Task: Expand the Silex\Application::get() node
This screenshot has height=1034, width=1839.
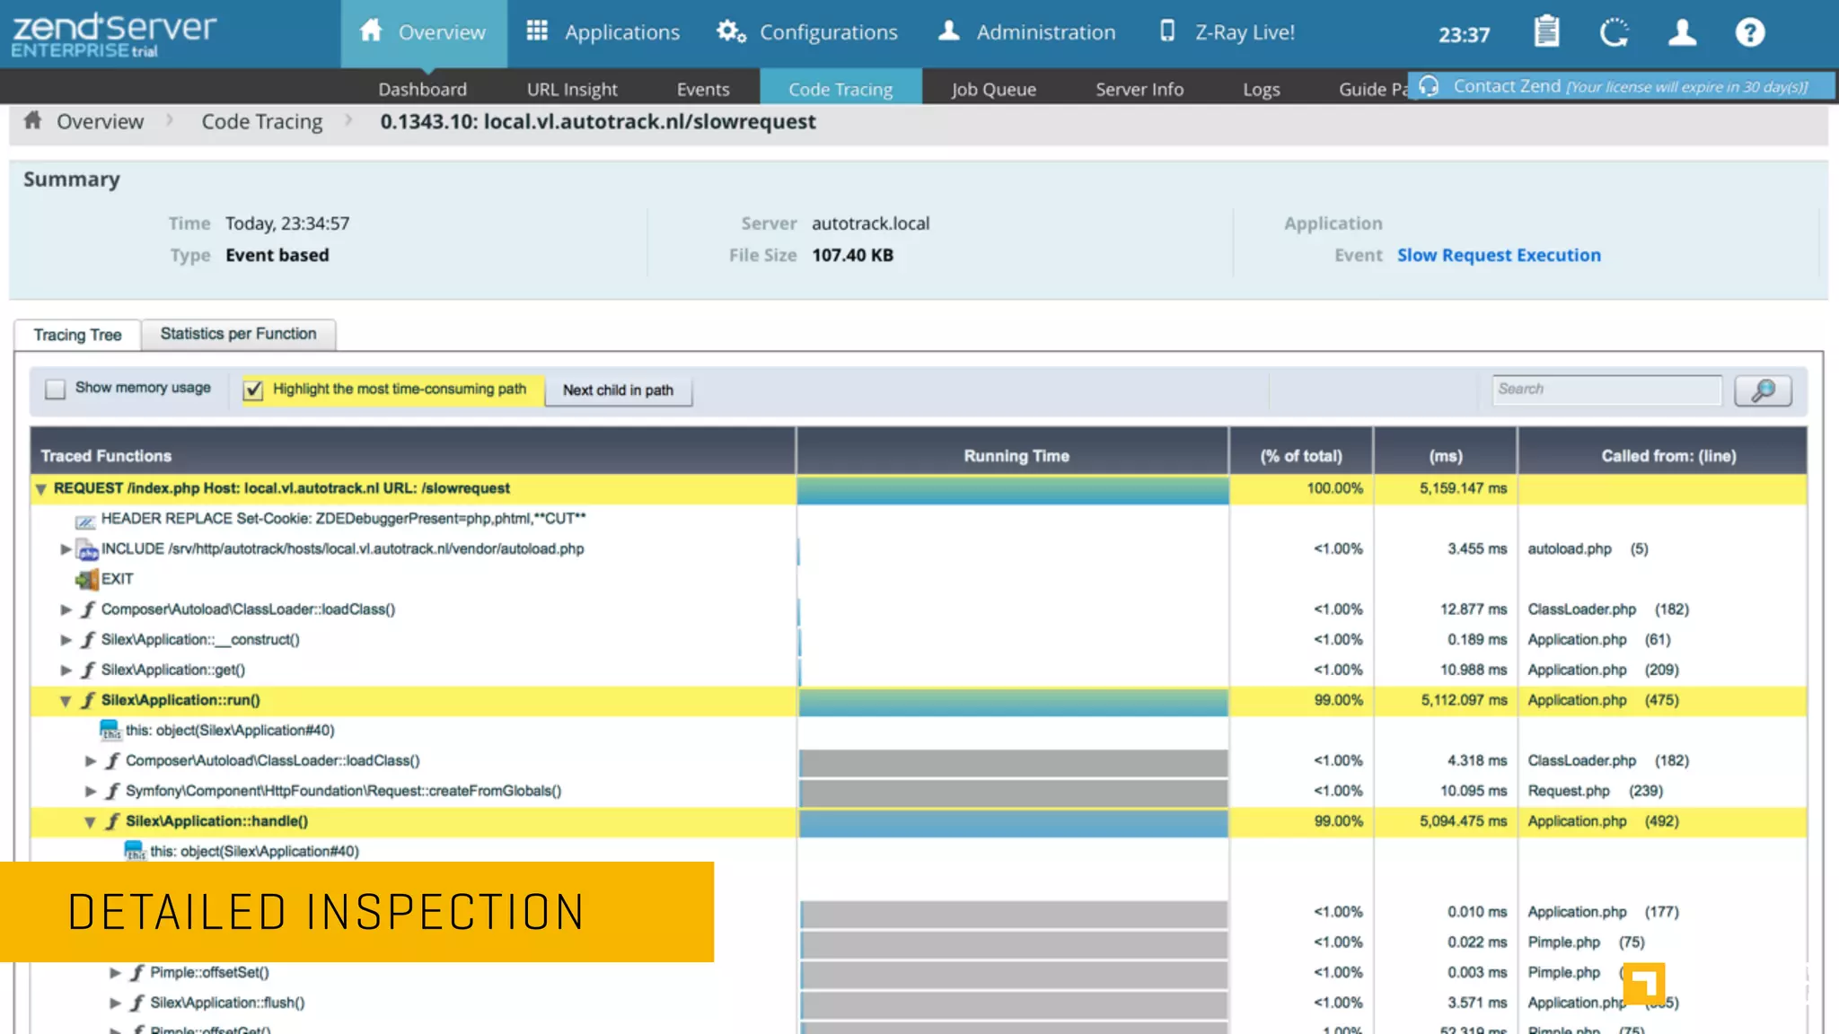Action: (66, 670)
